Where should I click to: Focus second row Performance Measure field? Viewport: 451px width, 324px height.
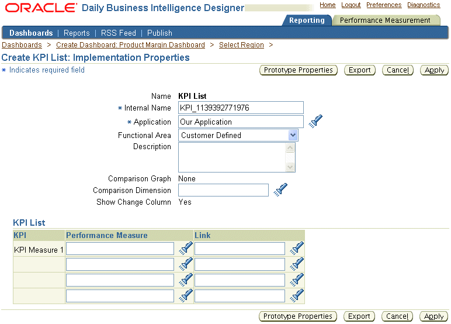(x=120, y=264)
